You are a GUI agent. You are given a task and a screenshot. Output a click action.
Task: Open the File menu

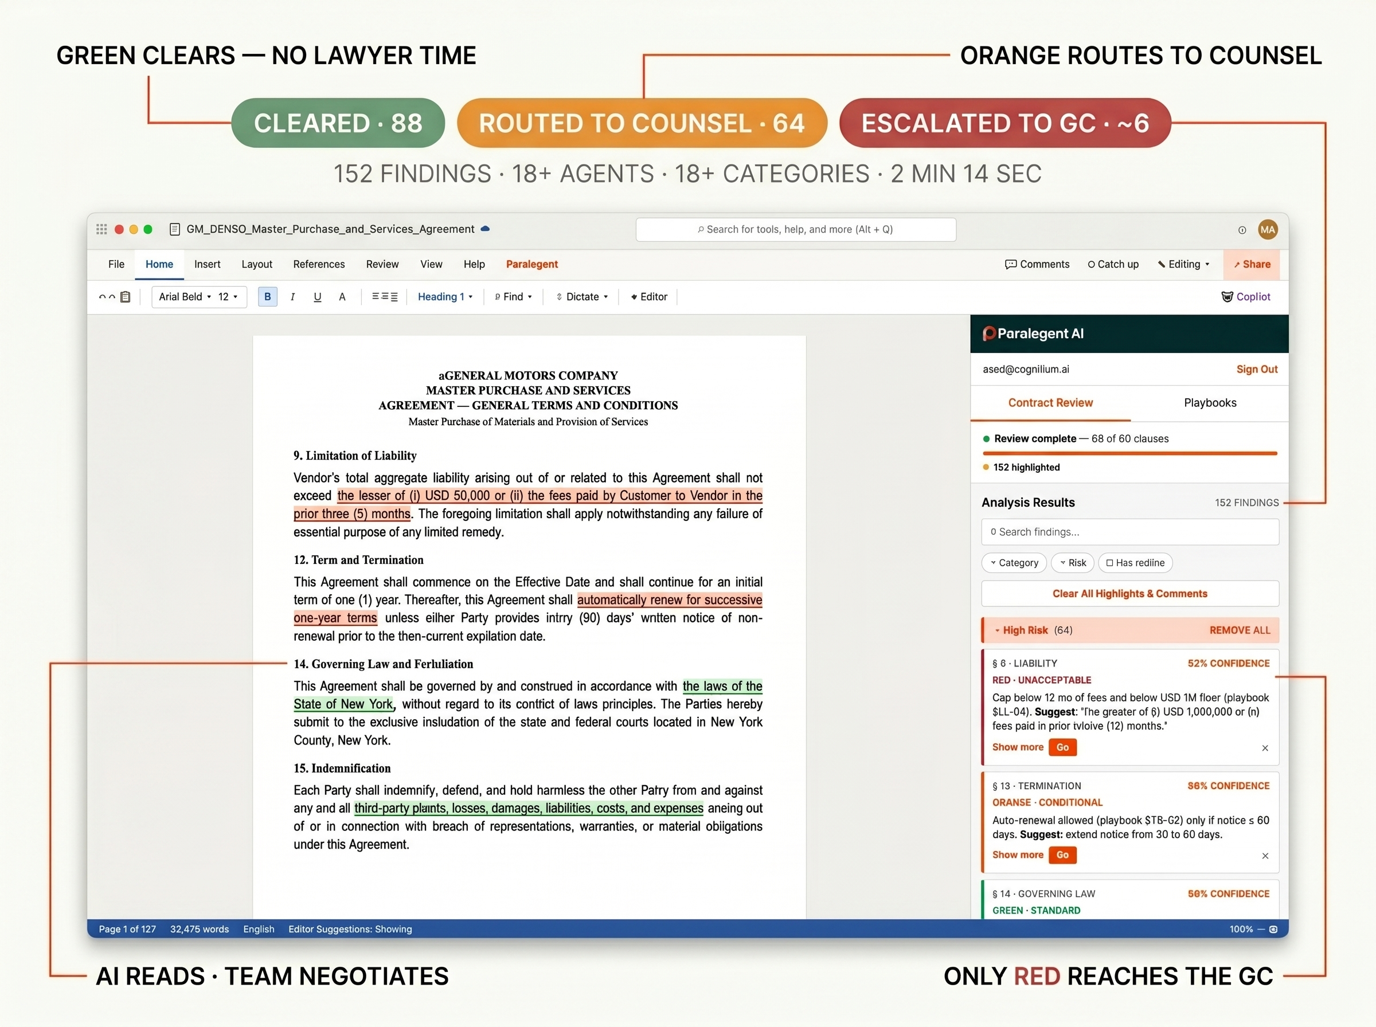[x=116, y=264]
